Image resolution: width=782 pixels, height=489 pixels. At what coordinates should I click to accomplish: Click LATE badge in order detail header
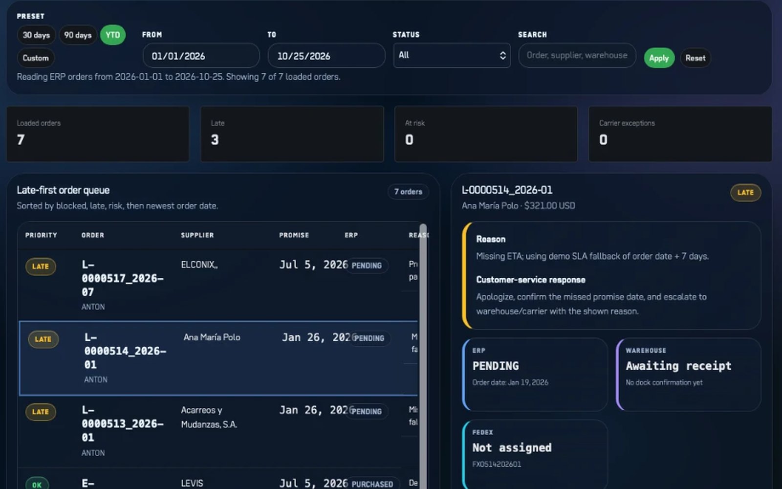(x=745, y=193)
